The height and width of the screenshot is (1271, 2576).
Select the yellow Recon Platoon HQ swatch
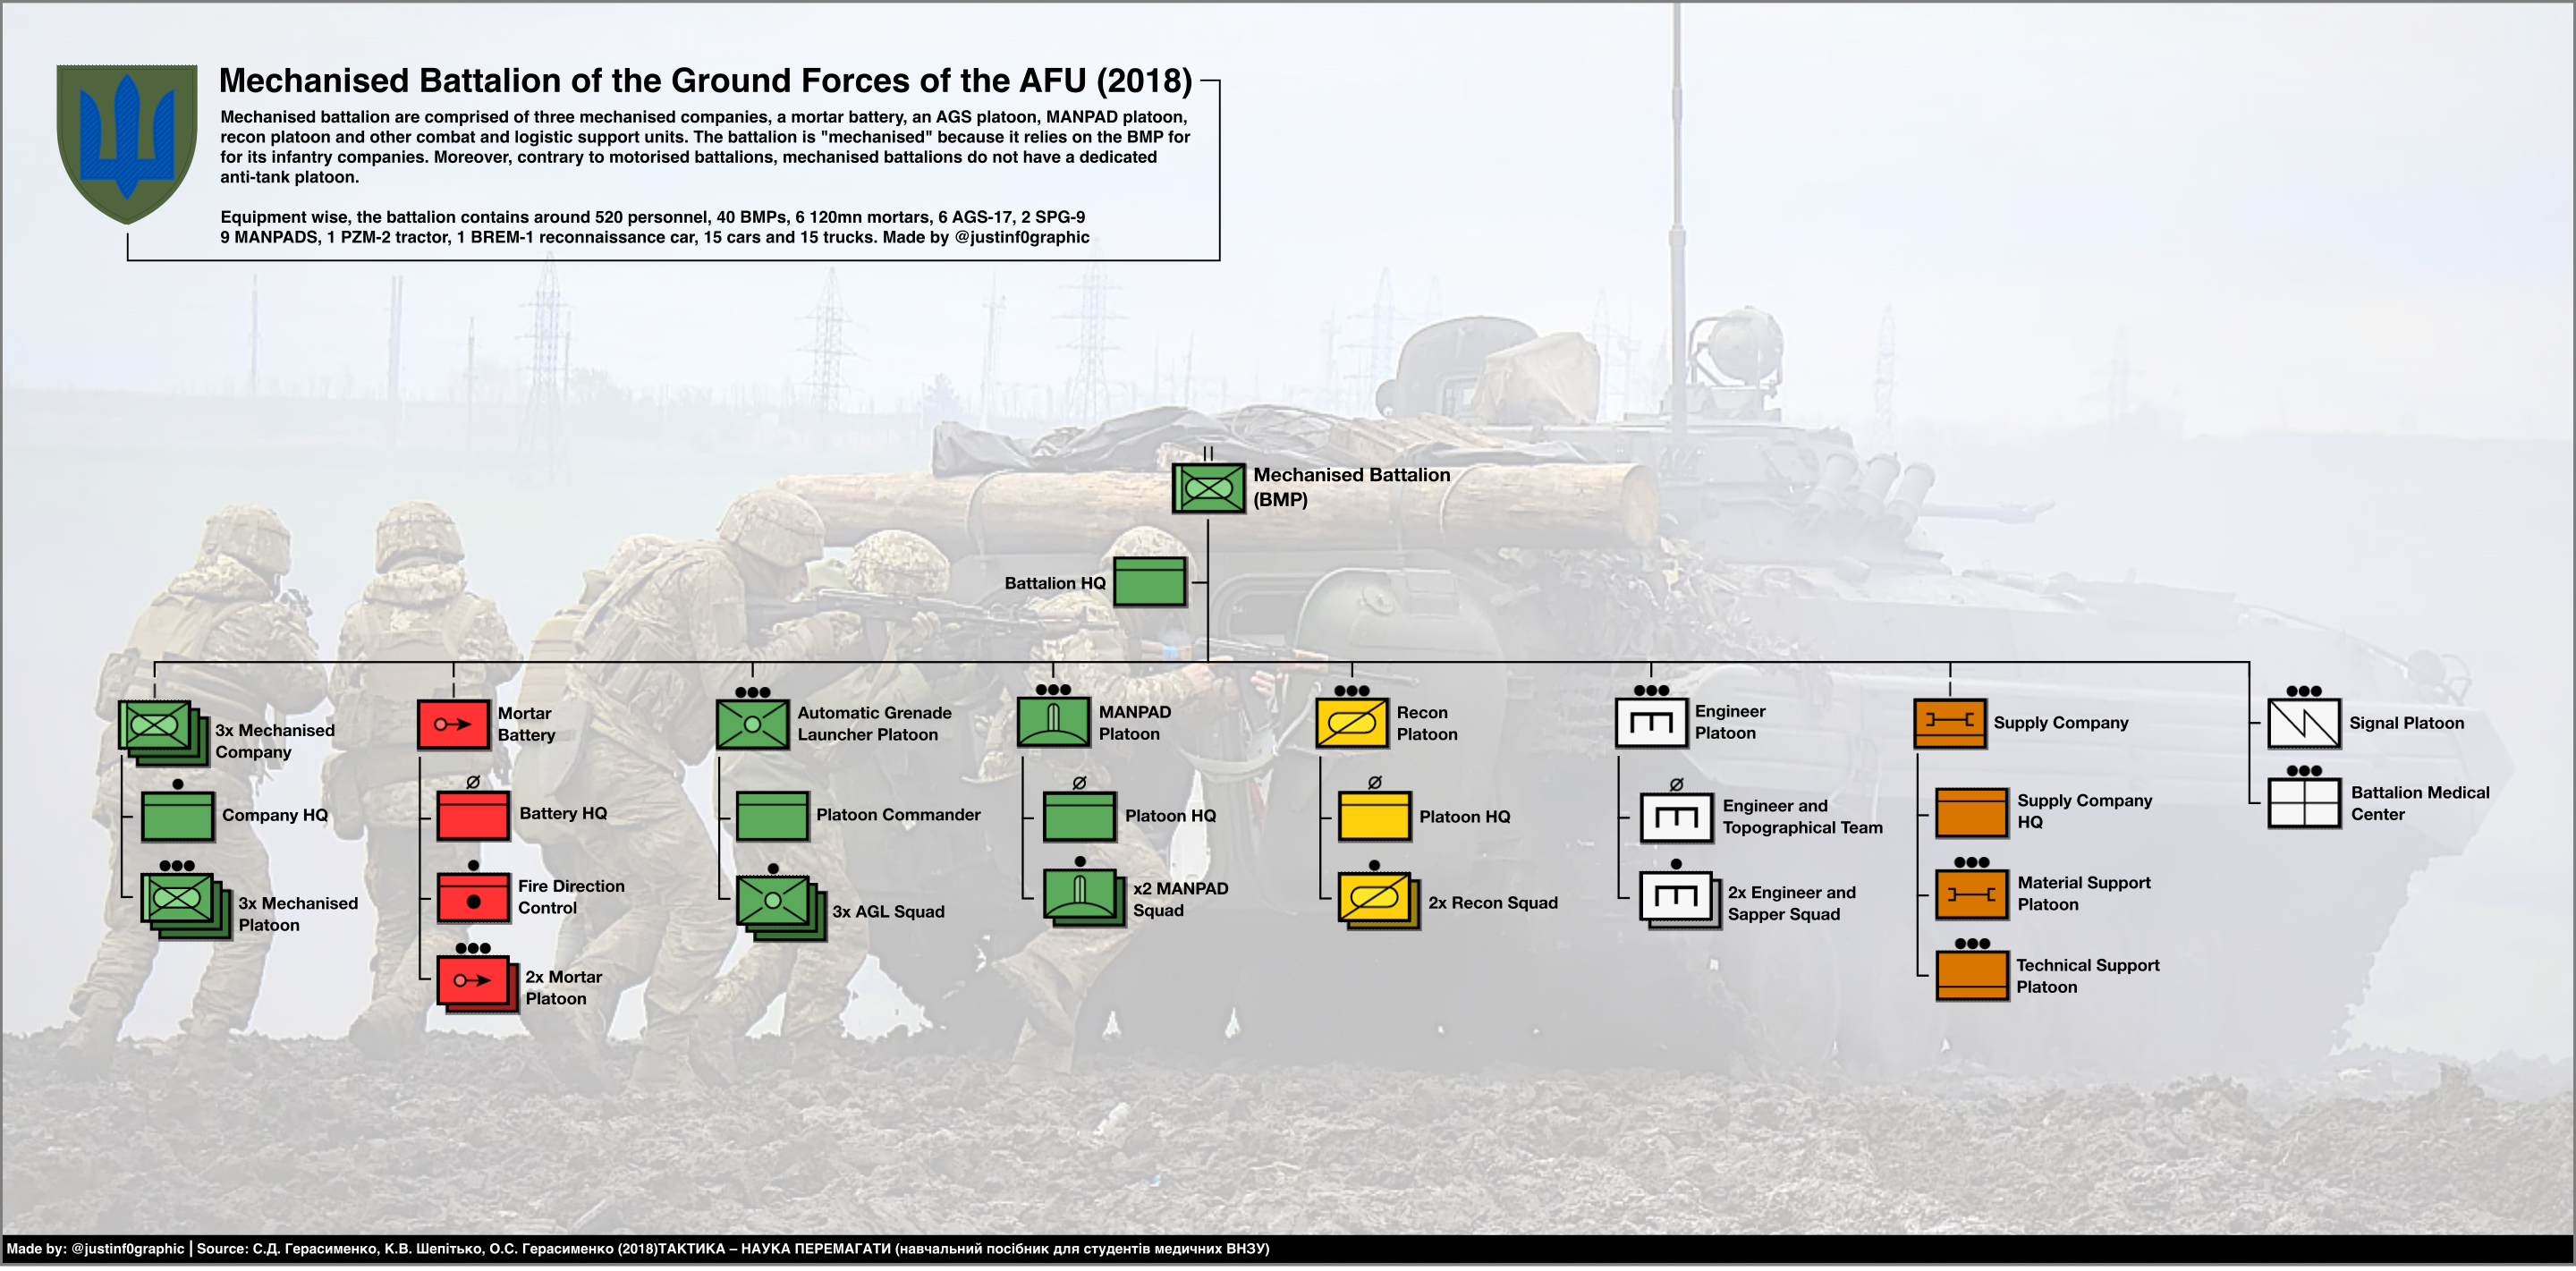click(x=1373, y=816)
